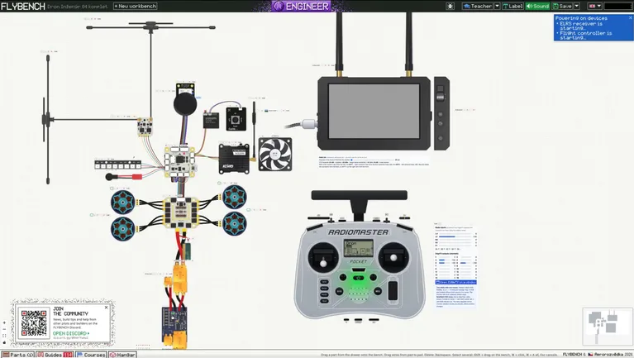
Task: Close the Powering on devices notification
Action: point(630,18)
